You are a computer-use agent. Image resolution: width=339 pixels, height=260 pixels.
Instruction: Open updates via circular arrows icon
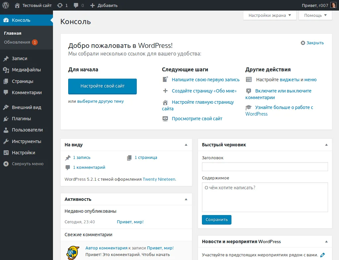tap(60, 5)
